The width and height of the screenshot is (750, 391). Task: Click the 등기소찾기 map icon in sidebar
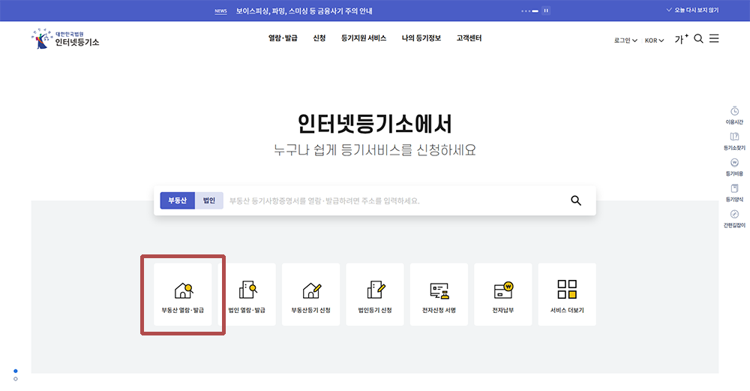(x=735, y=137)
